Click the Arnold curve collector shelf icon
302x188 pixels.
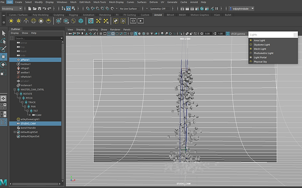73,21
